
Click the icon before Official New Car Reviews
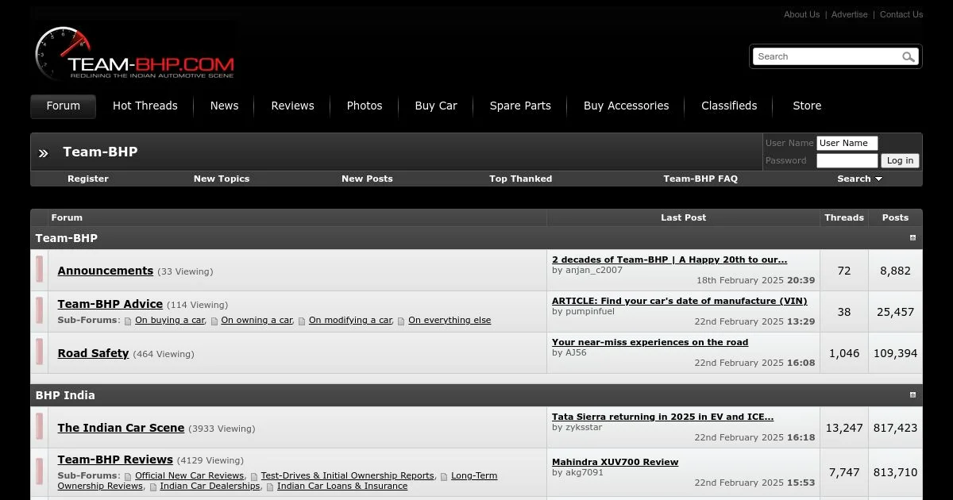pos(128,476)
